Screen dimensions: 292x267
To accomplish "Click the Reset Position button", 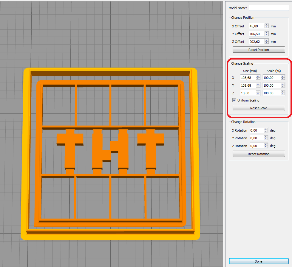I will click(259, 50).
